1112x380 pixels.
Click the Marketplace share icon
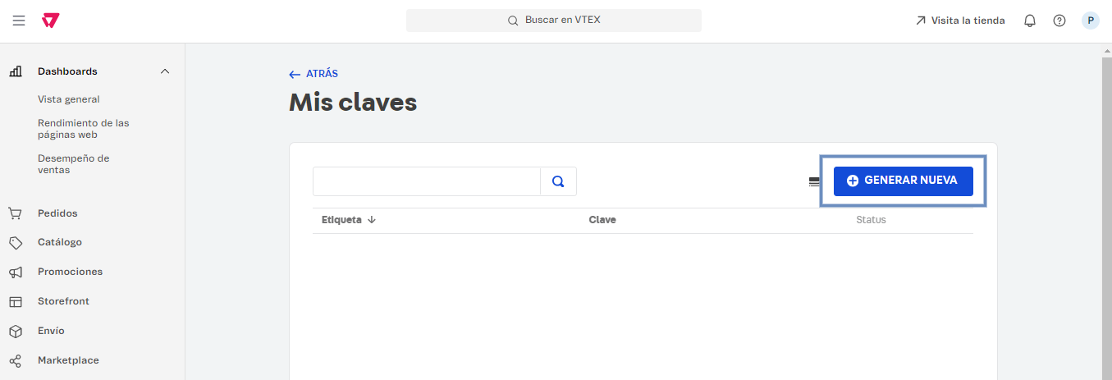click(x=16, y=360)
